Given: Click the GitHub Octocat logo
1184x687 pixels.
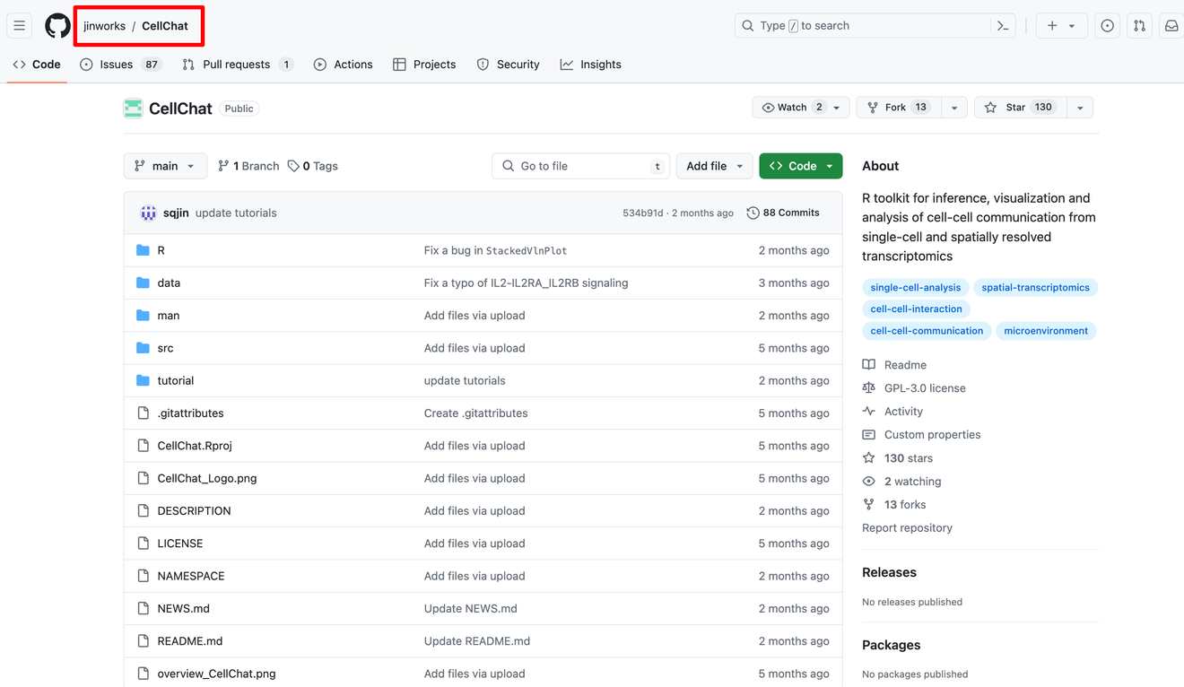Looking at the screenshot, I should tap(57, 26).
